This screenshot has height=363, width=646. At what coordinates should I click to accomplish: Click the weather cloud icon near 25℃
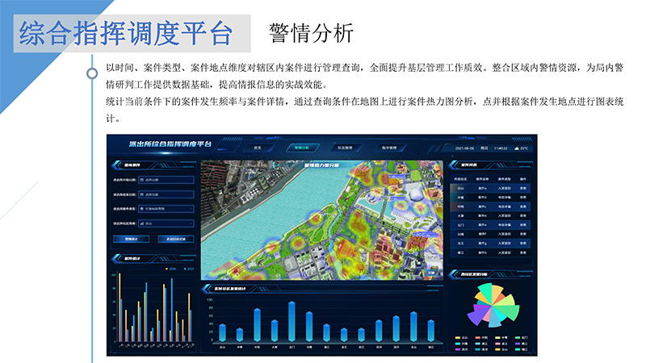point(515,148)
